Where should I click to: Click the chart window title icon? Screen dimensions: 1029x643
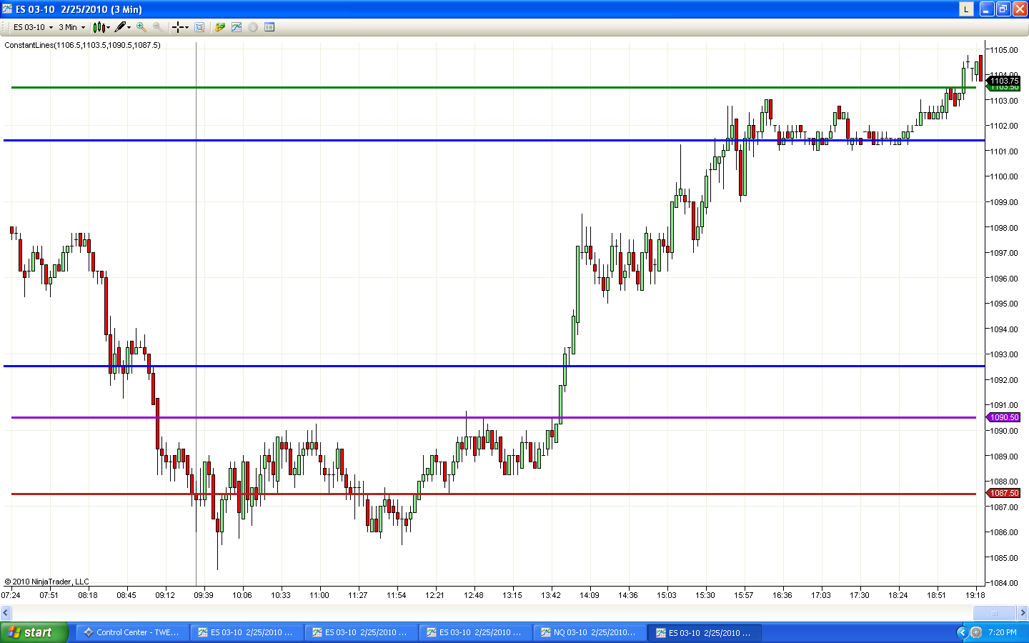coord(7,9)
